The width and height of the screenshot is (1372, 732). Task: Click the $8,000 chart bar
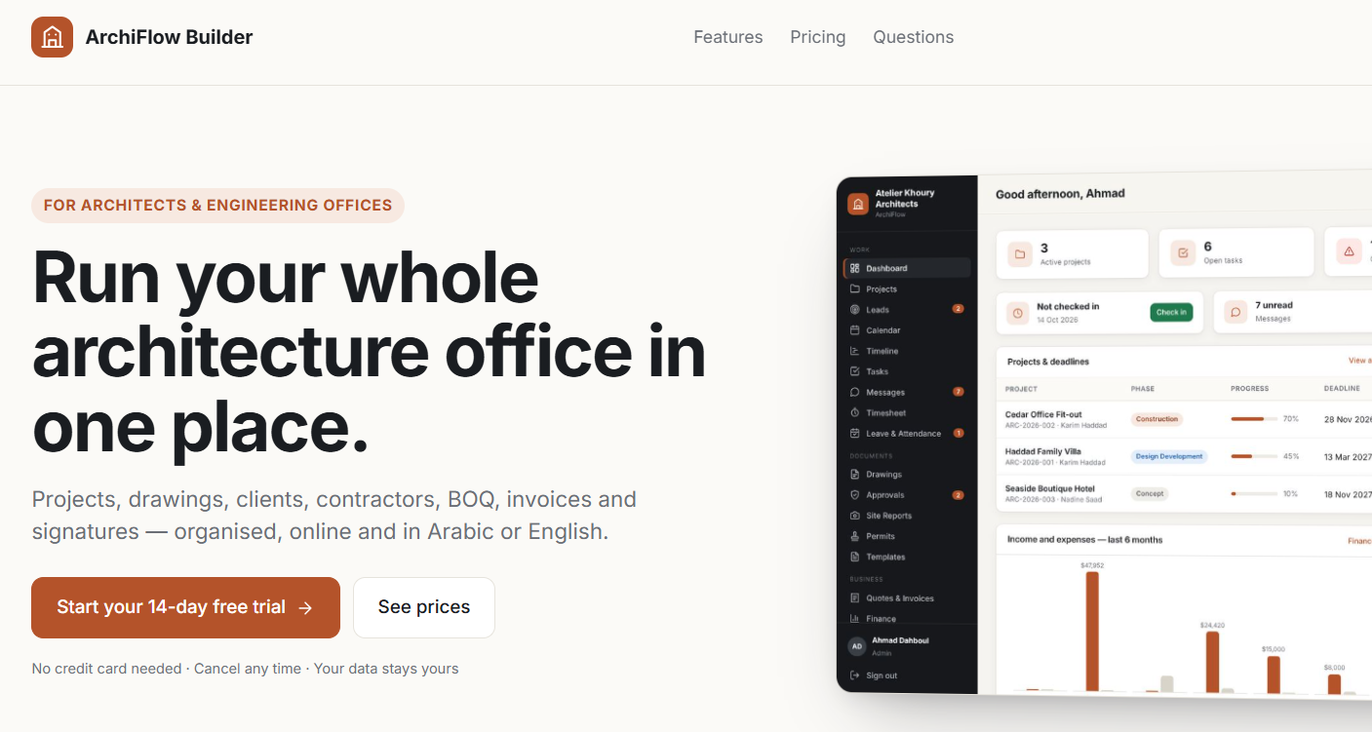[1334, 684]
